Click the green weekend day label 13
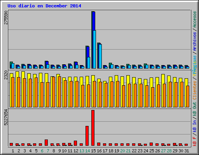Screen dimensions: 199x155 point(82,151)
